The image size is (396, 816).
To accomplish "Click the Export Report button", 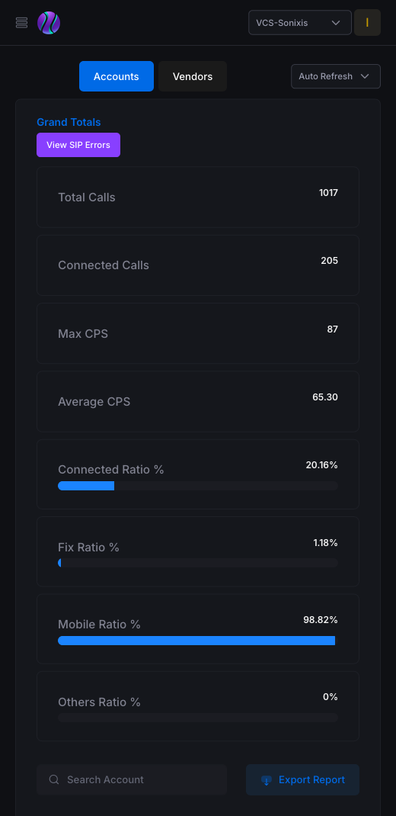I will (x=302, y=779).
